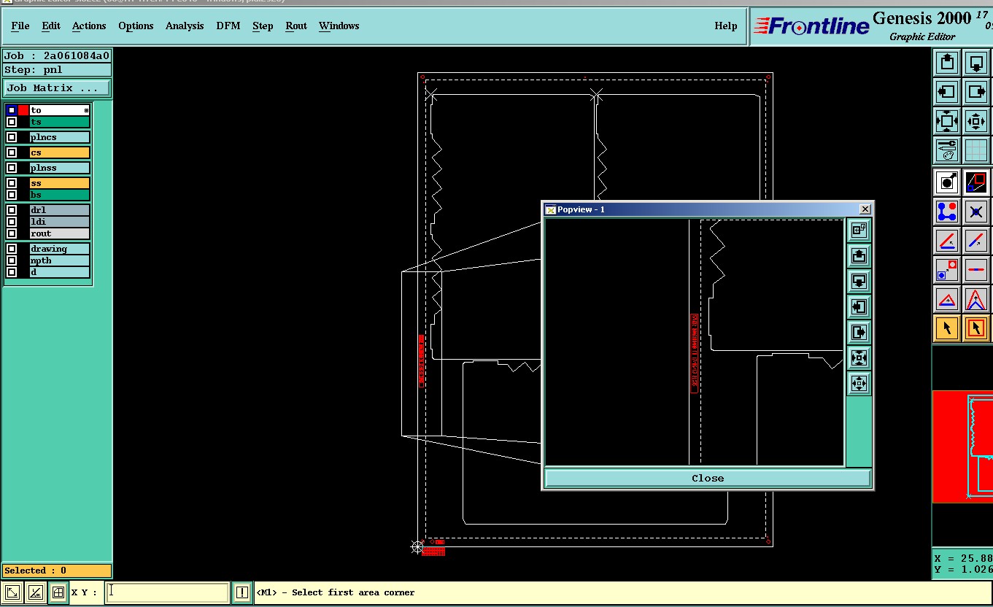Toggle display checkbox for layer rout
993x607 pixels.
coord(12,233)
